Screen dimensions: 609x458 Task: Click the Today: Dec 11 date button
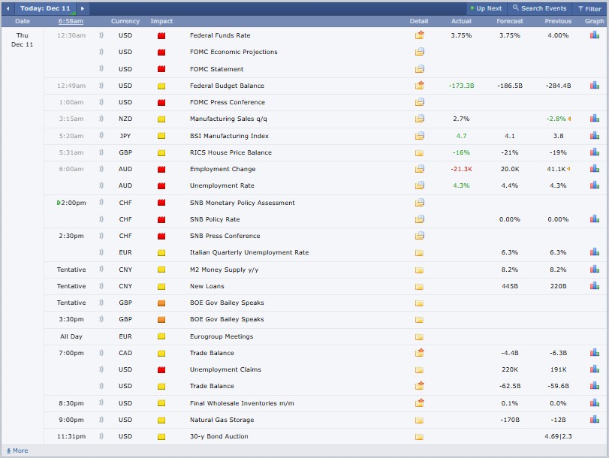pyautogui.click(x=45, y=9)
